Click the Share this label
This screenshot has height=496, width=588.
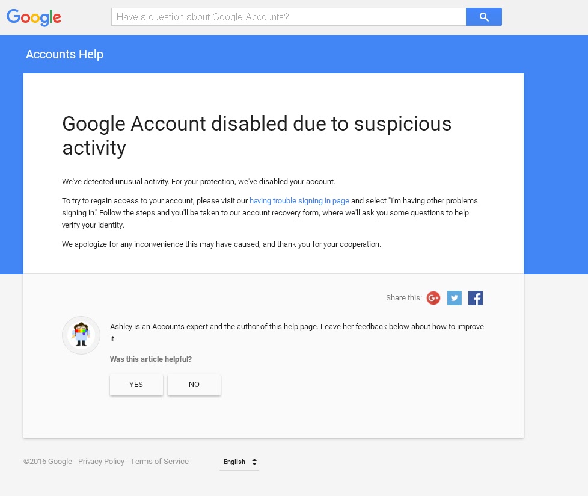point(404,298)
